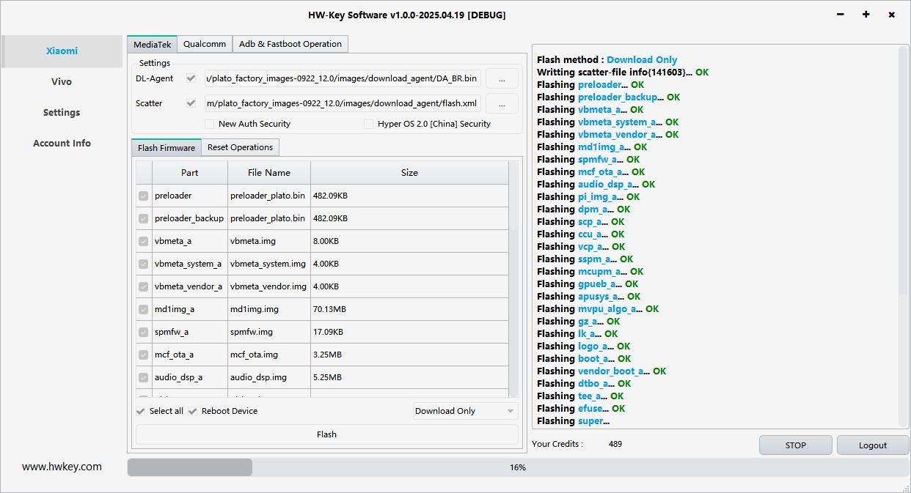Open the Download Only flash mode dropdown
Screen dimensions: 911x493
[465, 411]
